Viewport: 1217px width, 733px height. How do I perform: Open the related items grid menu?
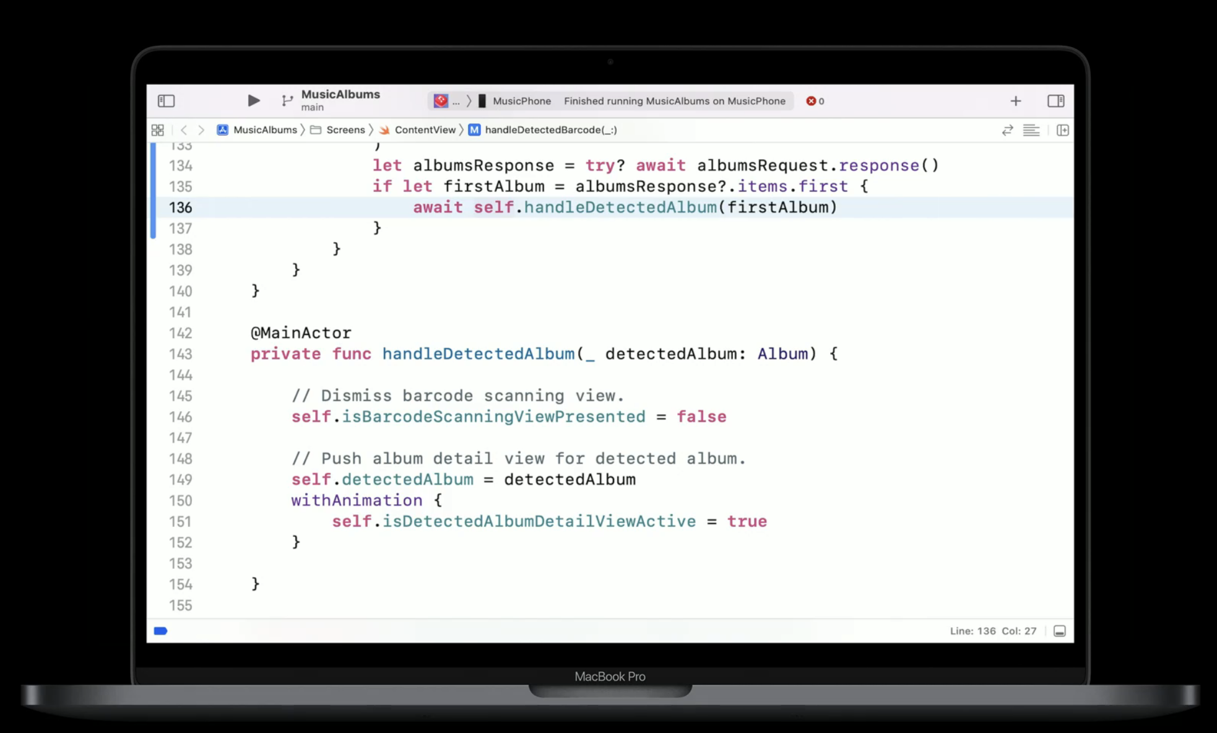pos(158,130)
